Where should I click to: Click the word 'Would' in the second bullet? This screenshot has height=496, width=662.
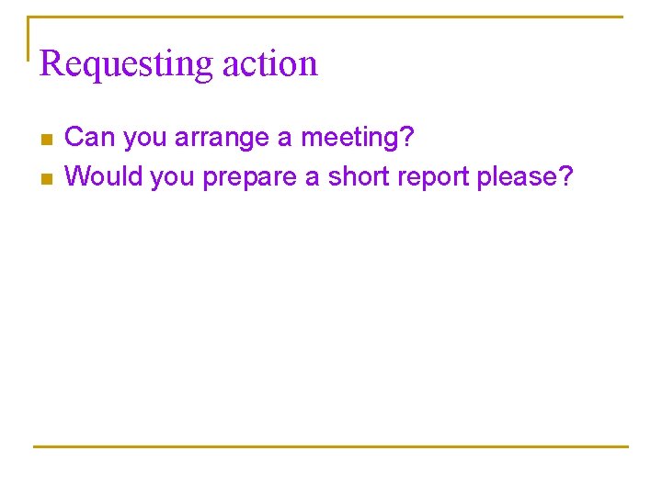tap(103, 175)
